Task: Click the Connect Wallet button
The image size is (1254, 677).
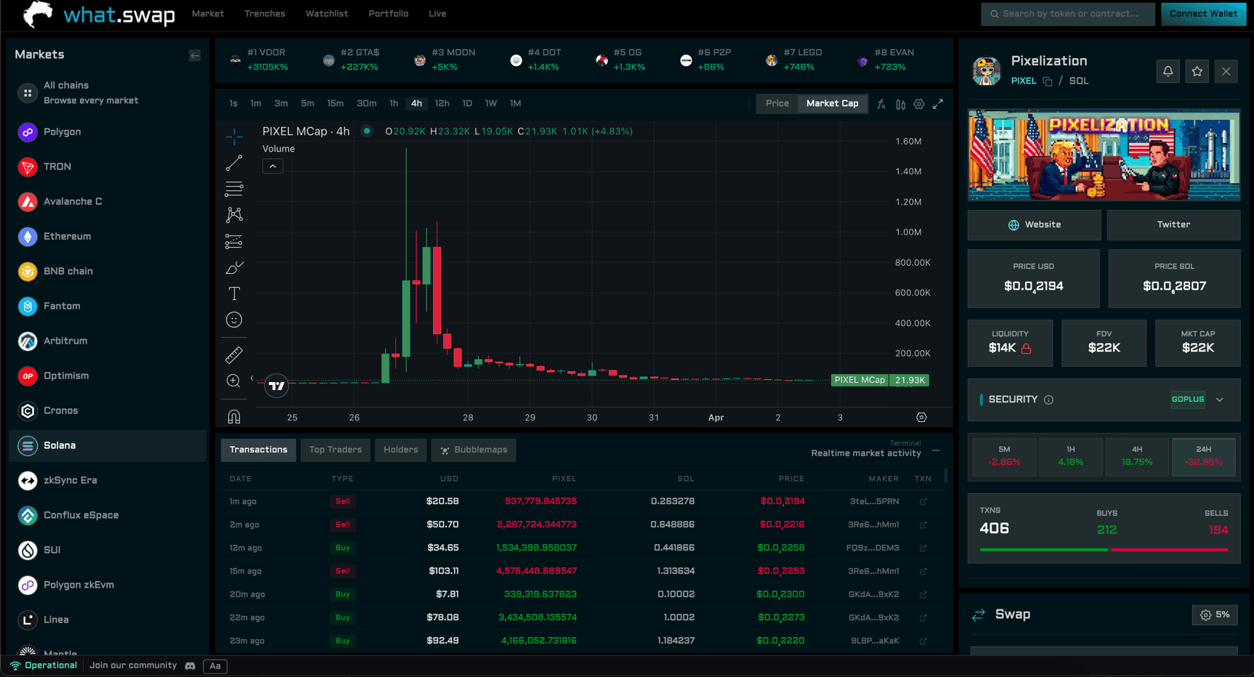Action: click(1203, 13)
